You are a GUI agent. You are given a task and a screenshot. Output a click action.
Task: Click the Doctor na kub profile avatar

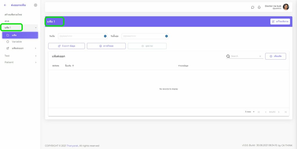tap(286, 7)
